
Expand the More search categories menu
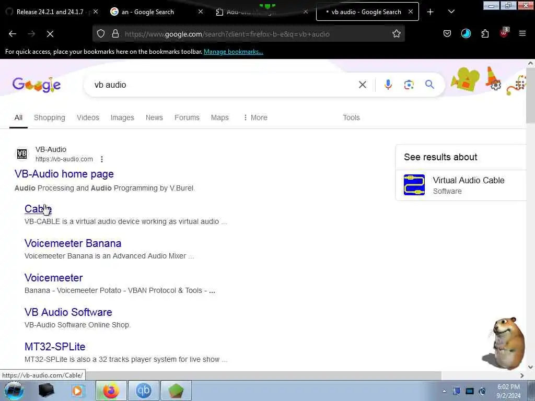255,117
